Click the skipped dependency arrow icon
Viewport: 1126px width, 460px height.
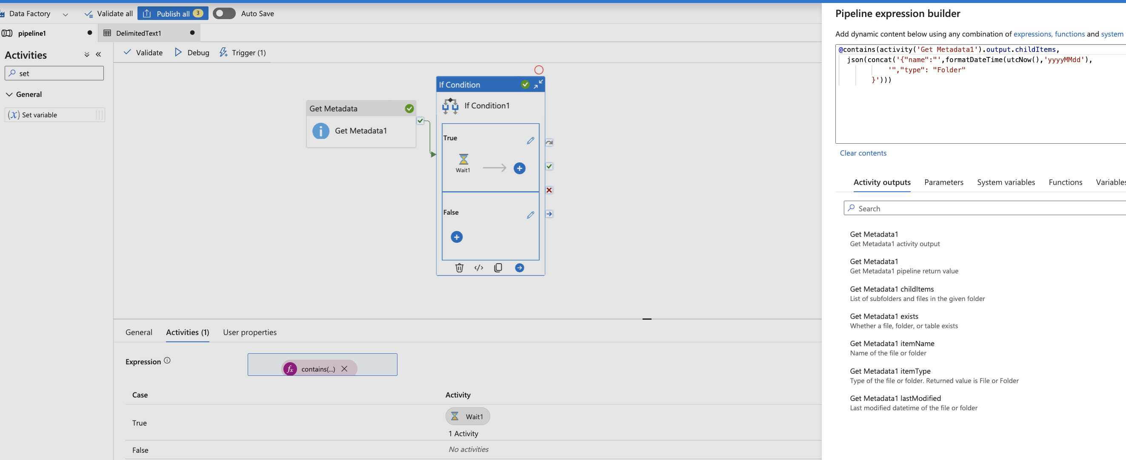coord(549,142)
